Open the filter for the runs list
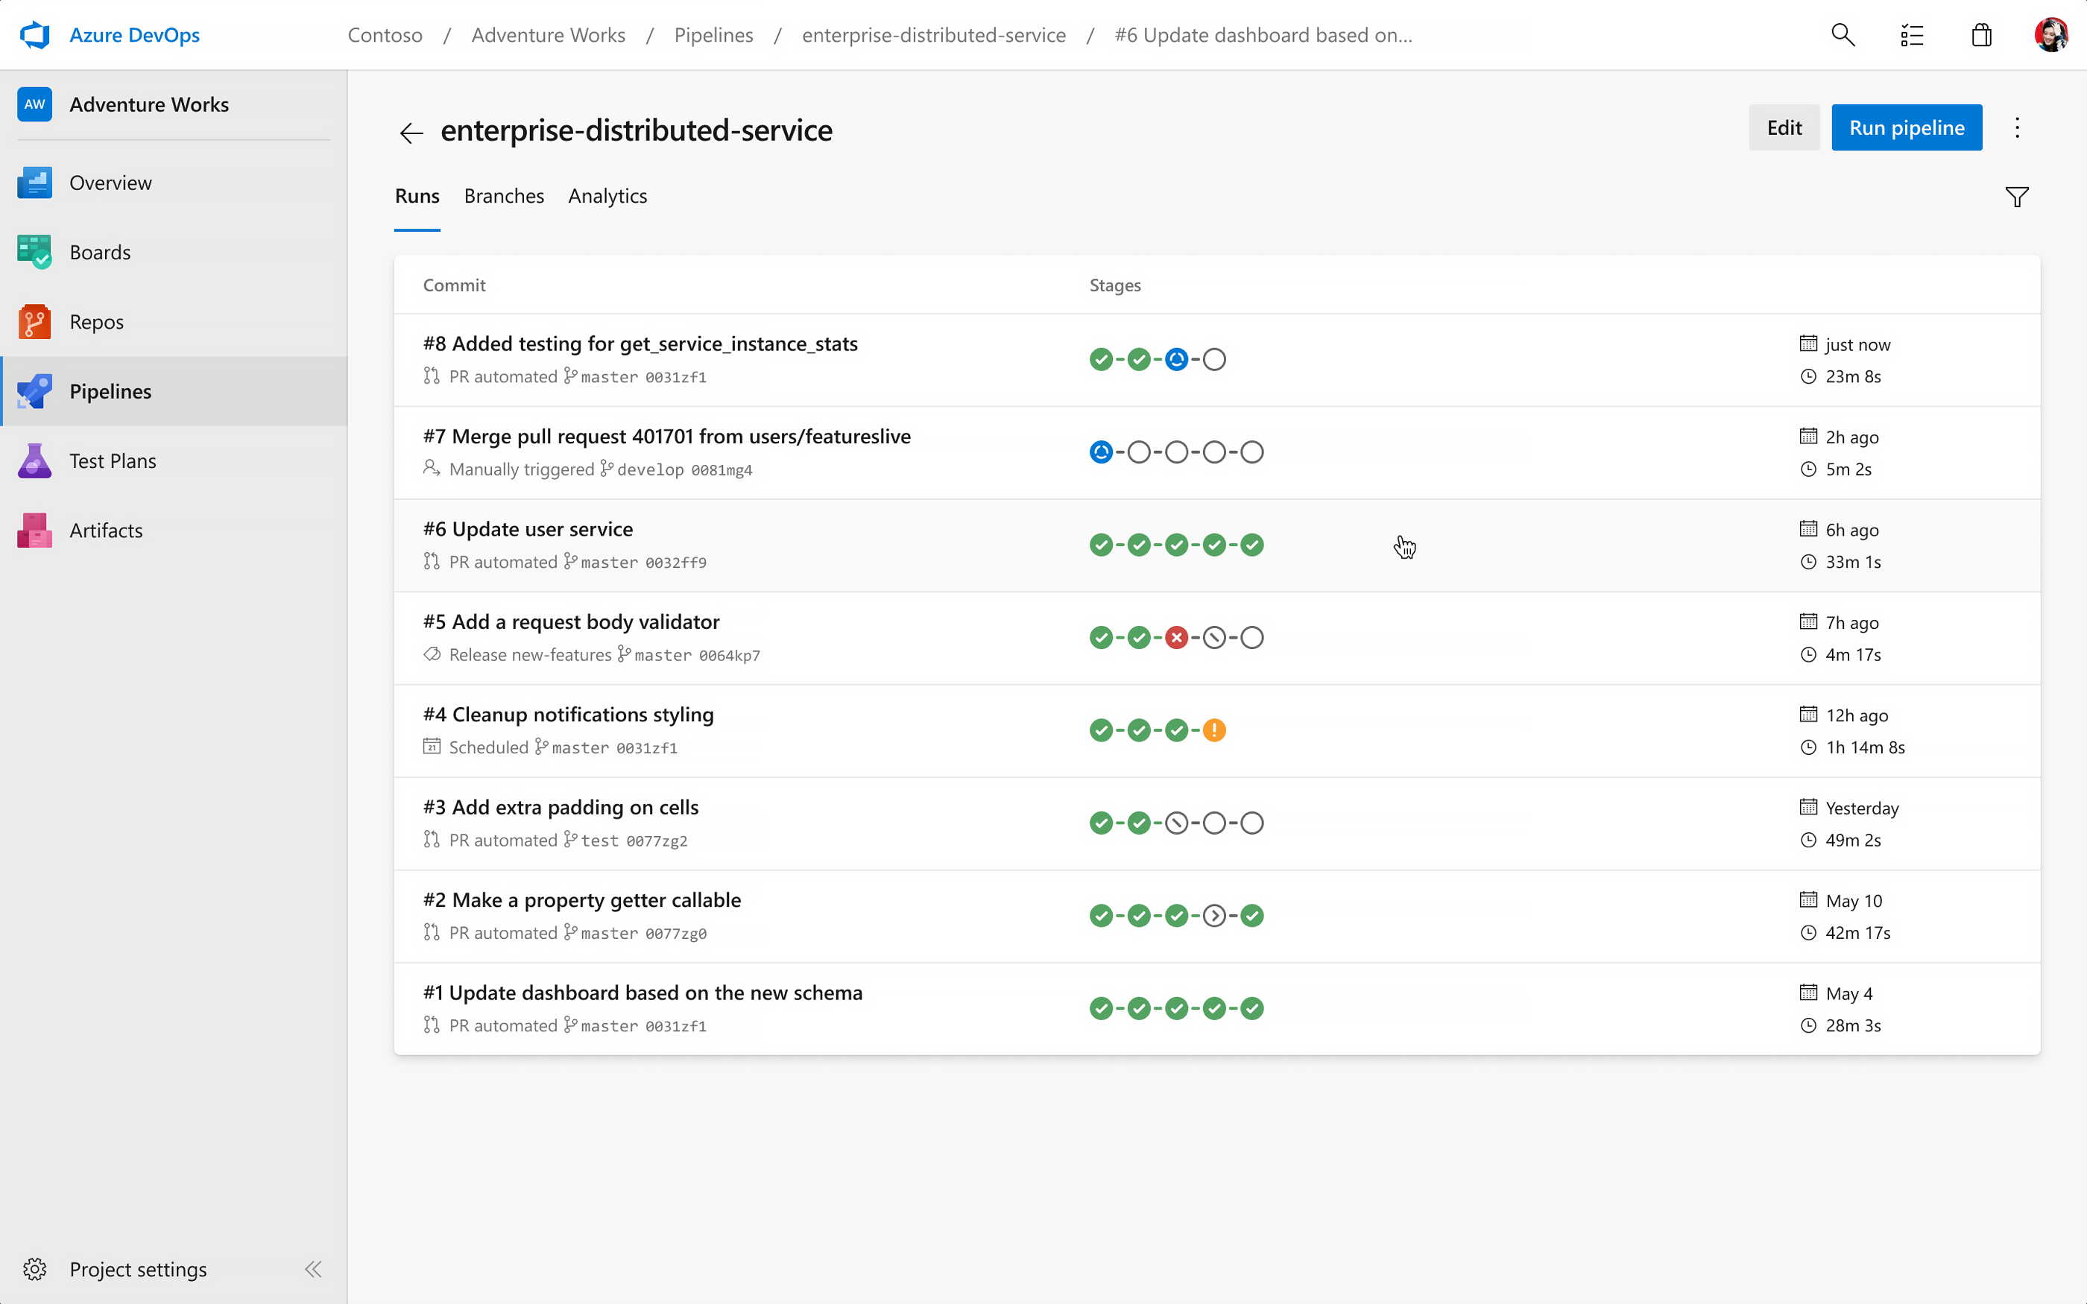 tap(2016, 197)
